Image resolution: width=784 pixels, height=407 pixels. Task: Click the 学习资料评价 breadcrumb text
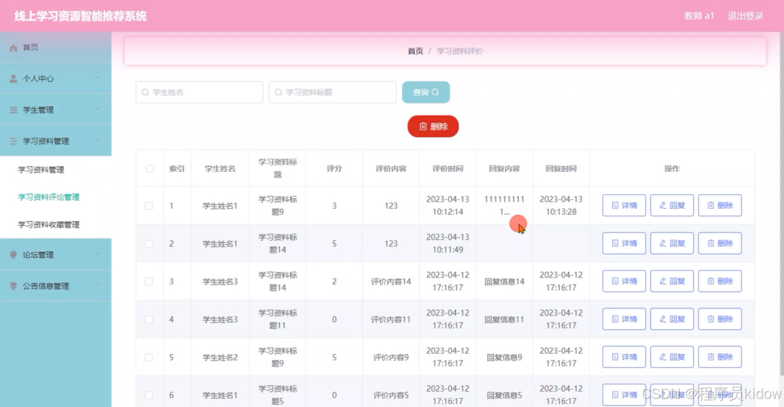click(x=460, y=51)
